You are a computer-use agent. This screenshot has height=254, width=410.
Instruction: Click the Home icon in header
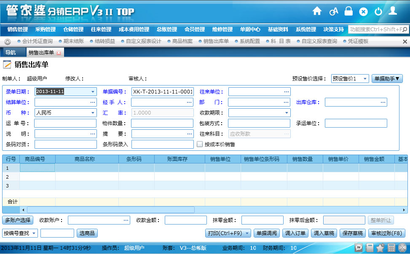tap(317, 11)
